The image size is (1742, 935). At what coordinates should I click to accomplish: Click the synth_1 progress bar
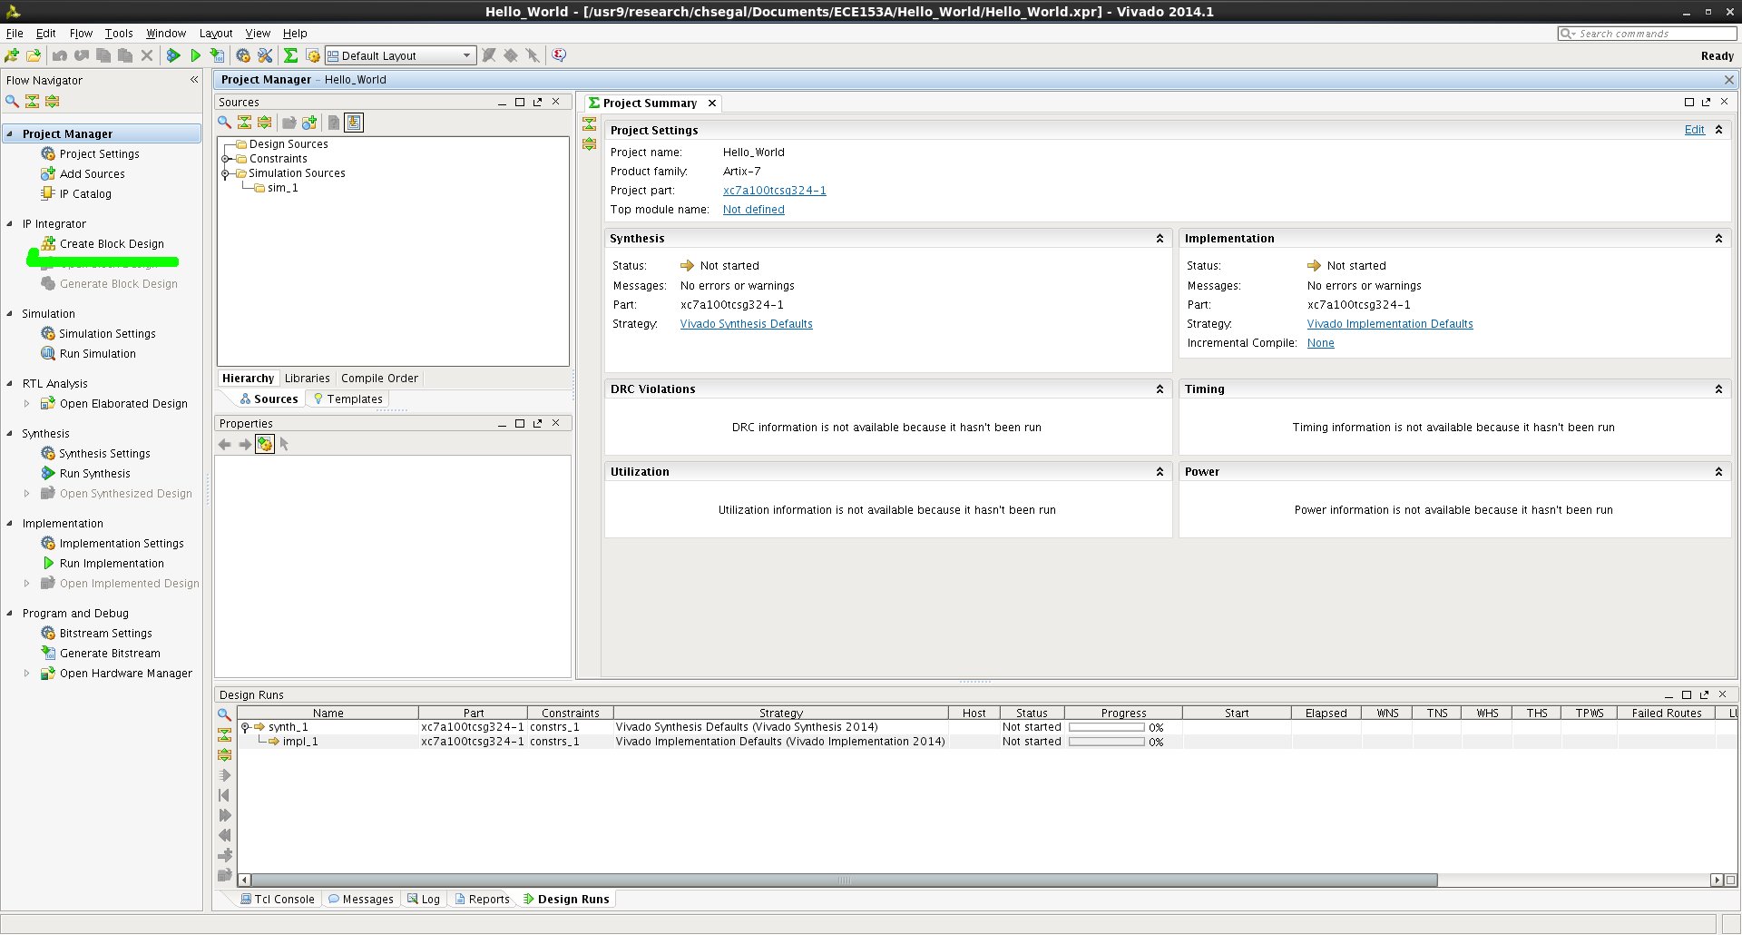[x=1106, y=727]
